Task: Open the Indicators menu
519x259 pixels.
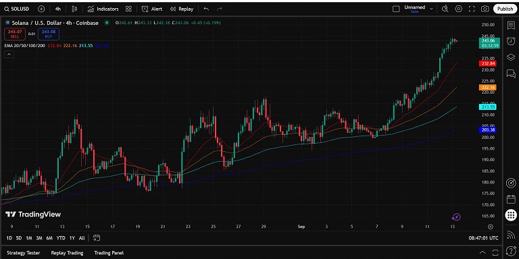Action: point(103,9)
